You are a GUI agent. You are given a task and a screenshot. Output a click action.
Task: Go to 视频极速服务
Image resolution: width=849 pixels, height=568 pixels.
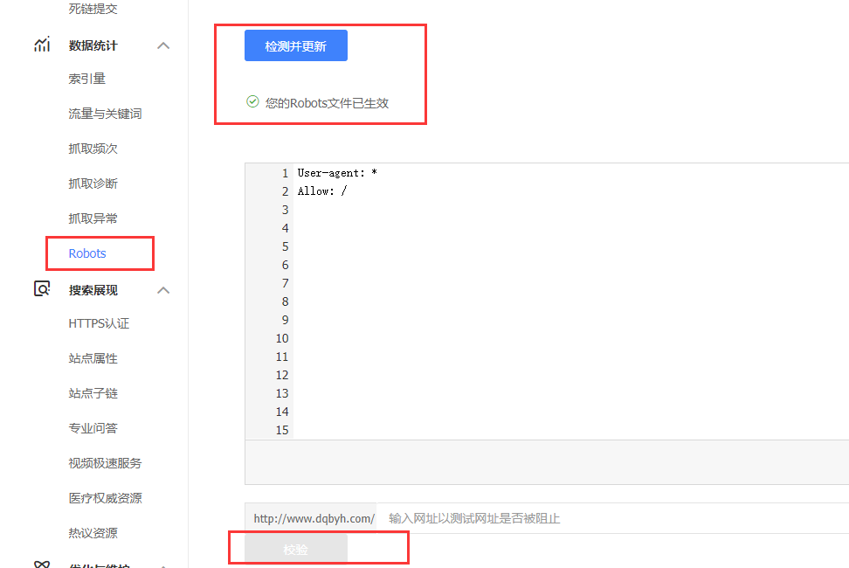105,463
